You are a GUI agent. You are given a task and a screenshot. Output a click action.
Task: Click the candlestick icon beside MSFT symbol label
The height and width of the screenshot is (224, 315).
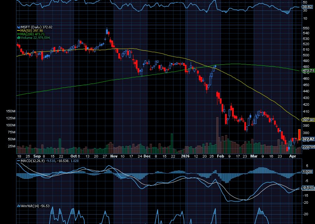[x=19, y=27]
